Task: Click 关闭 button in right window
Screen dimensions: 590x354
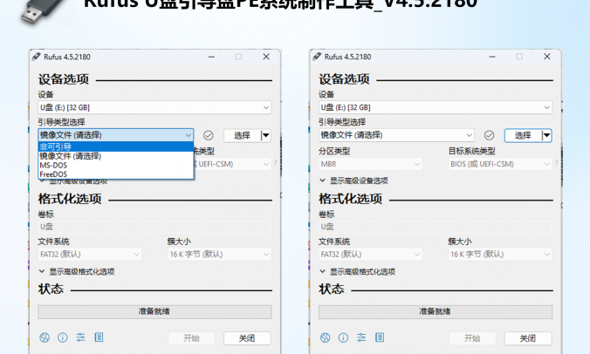Action: pos(528,338)
